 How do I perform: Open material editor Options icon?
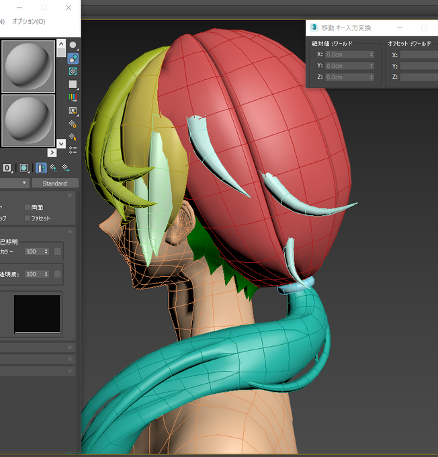coord(73,124)
